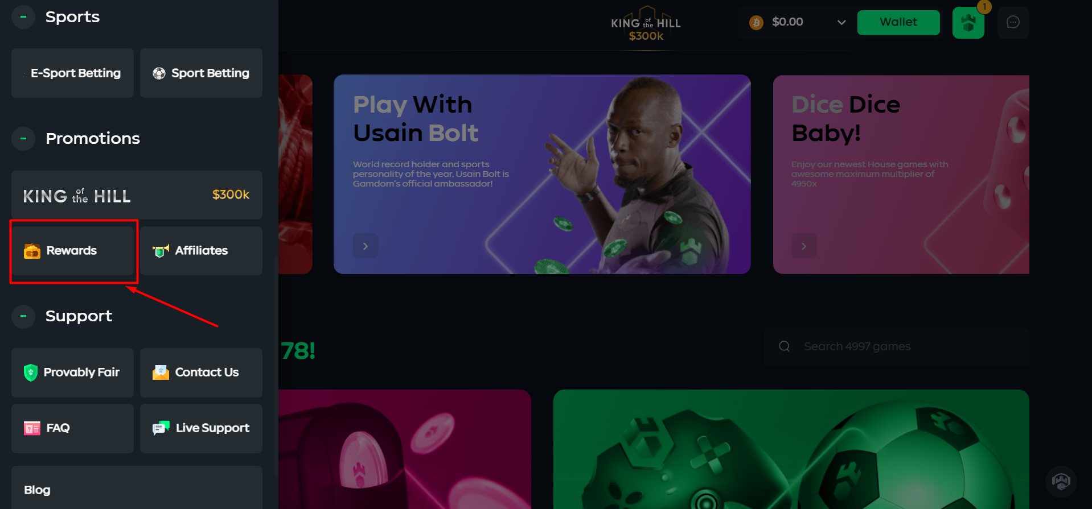The image size is (1092, 509).
Task: Click the Provably Fair shield icon
Action: pos(31,373)
